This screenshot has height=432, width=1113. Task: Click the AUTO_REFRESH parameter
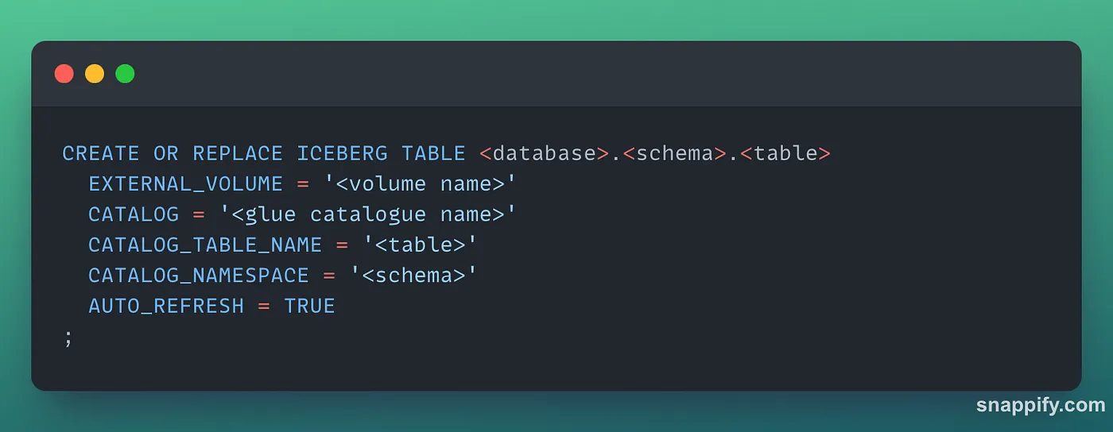(x=166, y=306)
